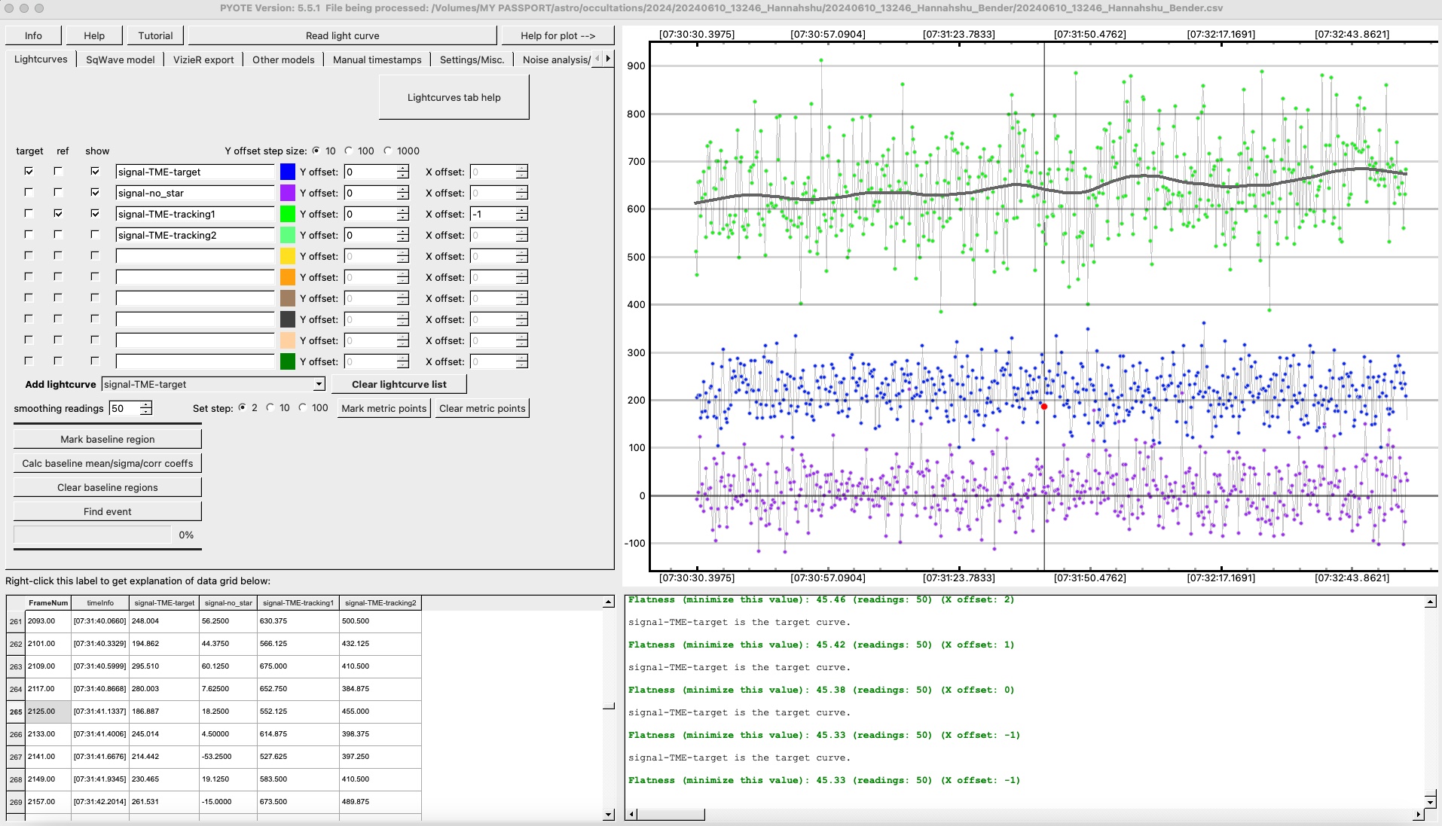1442x826 pixels.
Task: Click Mark baseline region button
Action: point(107,439)
